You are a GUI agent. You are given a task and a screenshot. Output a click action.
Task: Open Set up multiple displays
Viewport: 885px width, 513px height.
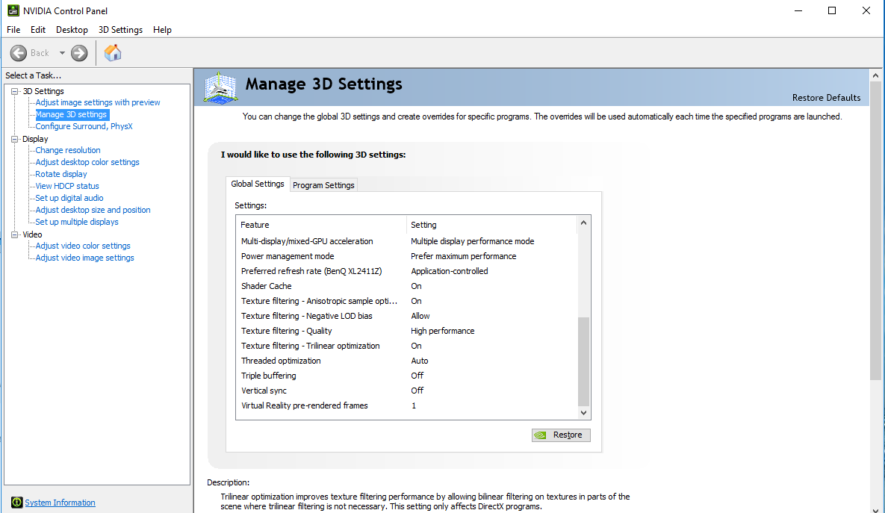click(77, 222)
